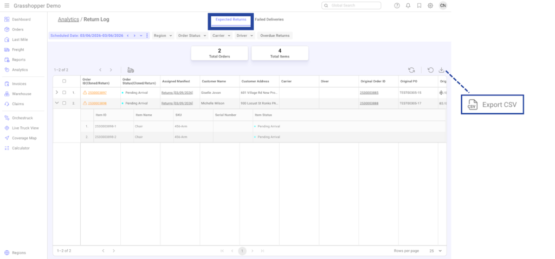Click the bookmark icon in the header
The width and height of the screenshot is (555, 259).
coord(419,5)
